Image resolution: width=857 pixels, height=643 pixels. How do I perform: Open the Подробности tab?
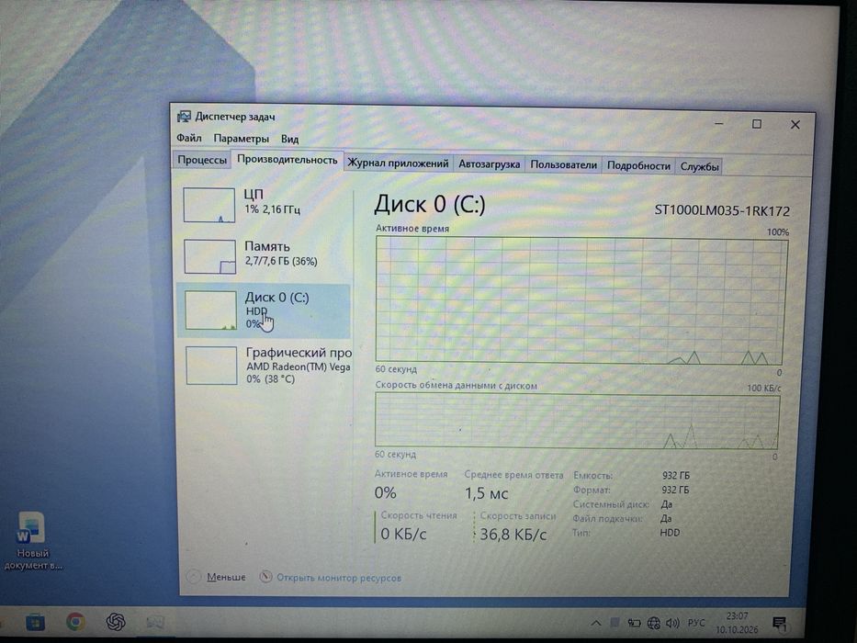[x=638, y=165]
